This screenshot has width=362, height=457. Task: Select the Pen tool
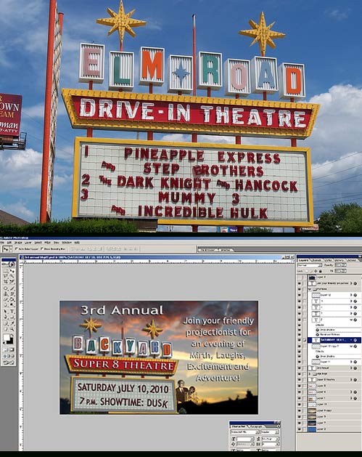tap(5, 317)
